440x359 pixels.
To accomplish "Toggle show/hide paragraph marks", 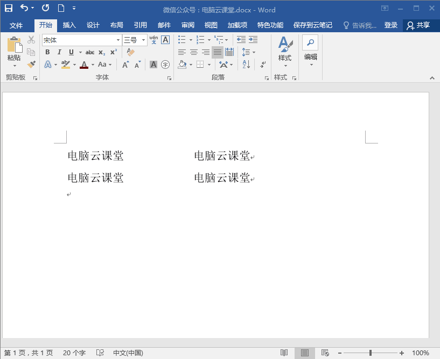I will (263, 64).
